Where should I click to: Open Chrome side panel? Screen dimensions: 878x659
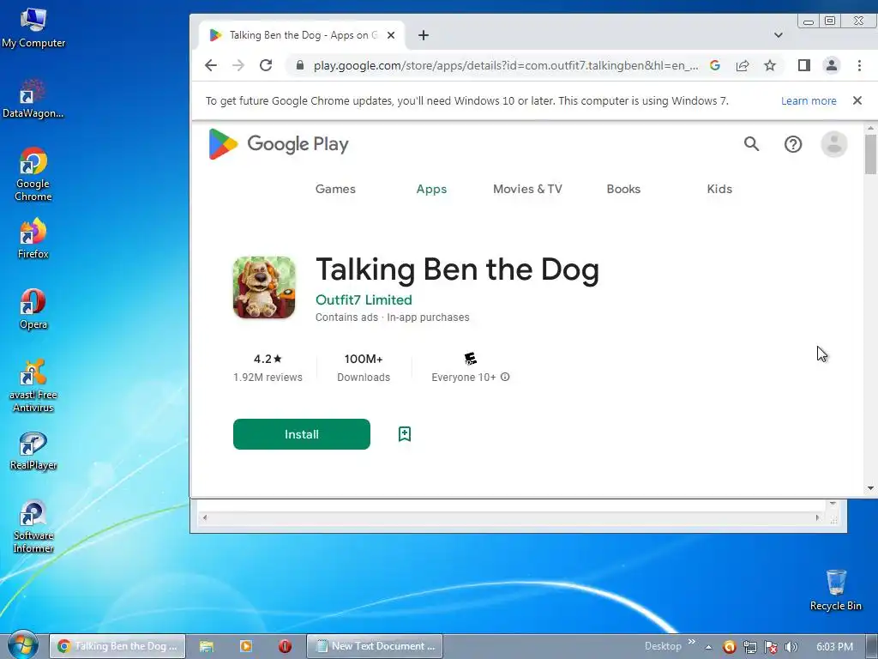tap(804, 65)
